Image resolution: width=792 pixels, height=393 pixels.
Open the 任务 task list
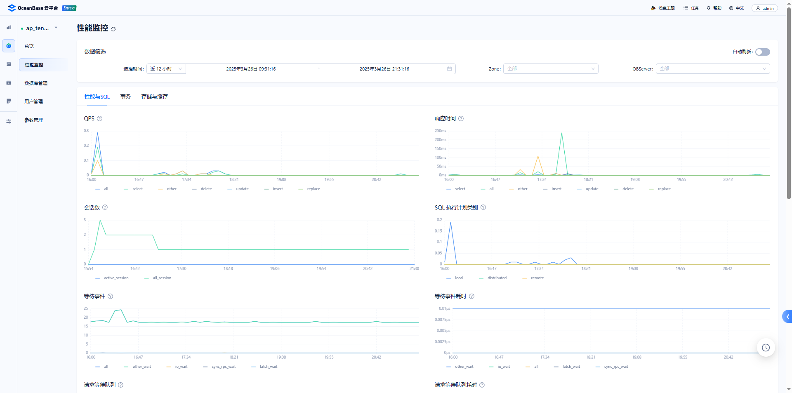click(691, 8)
